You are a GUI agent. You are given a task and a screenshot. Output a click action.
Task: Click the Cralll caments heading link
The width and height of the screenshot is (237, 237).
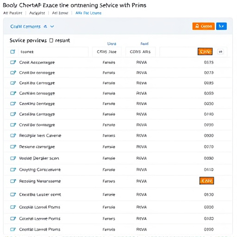tap(25, 26)
